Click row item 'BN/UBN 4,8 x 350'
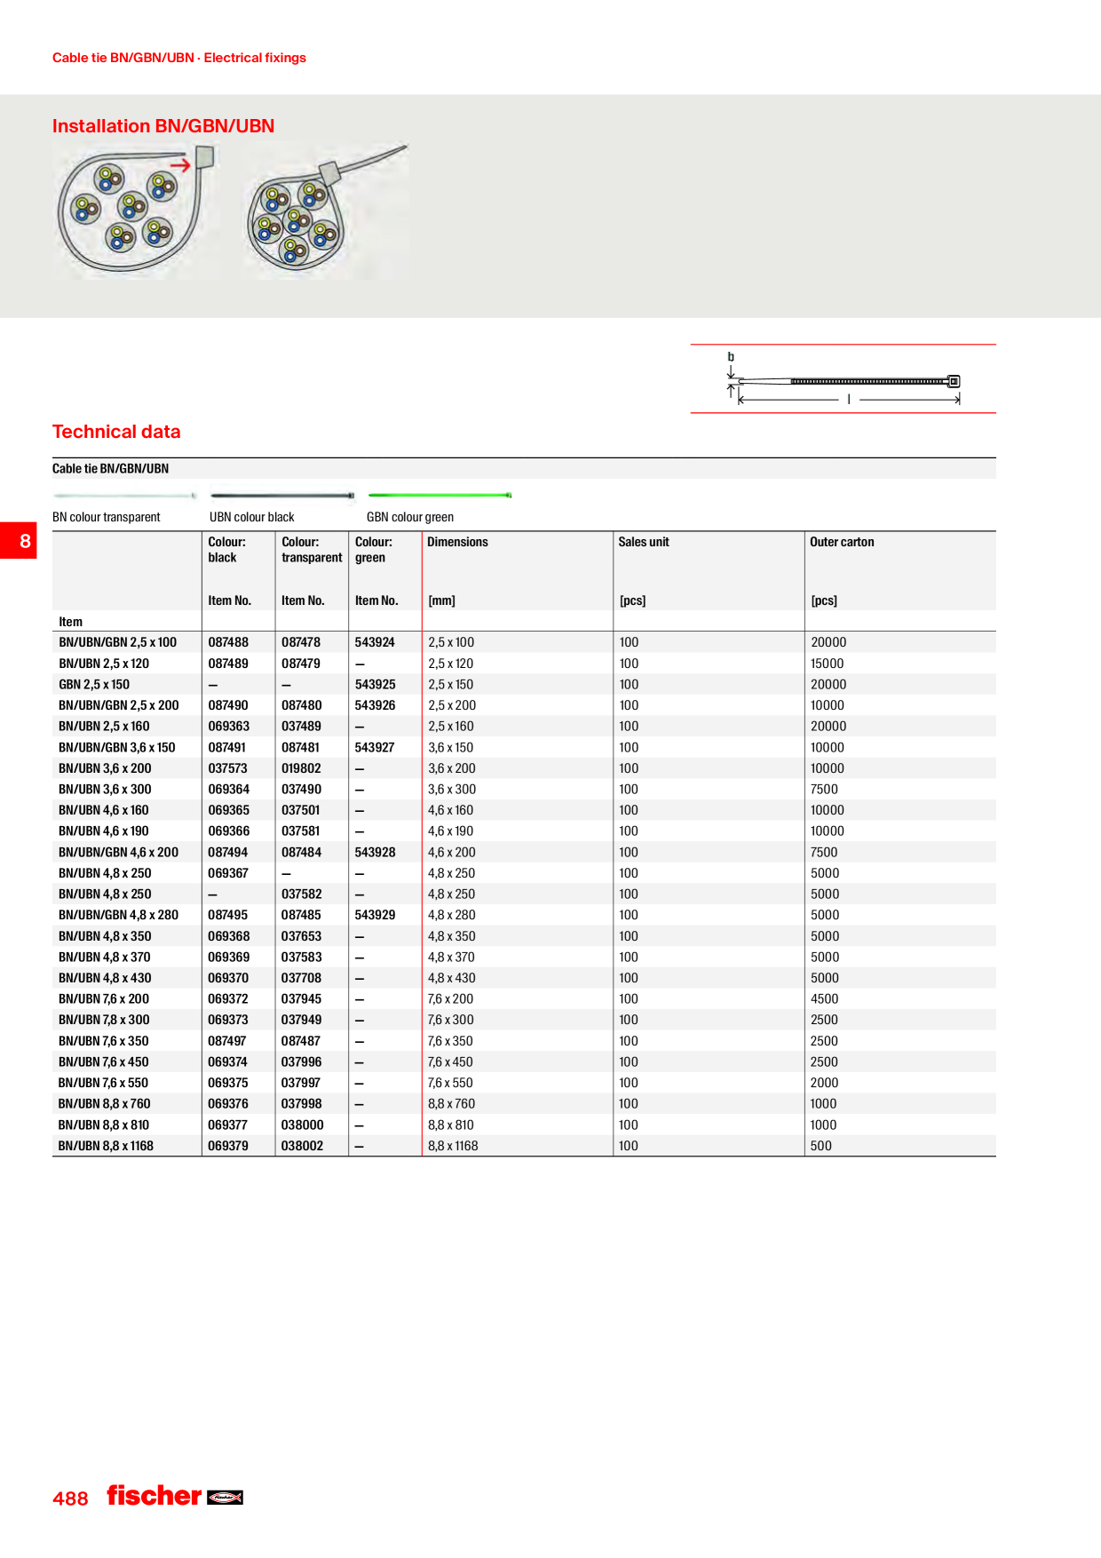Screen dimensions: 1101x1558 pos(105,936)
